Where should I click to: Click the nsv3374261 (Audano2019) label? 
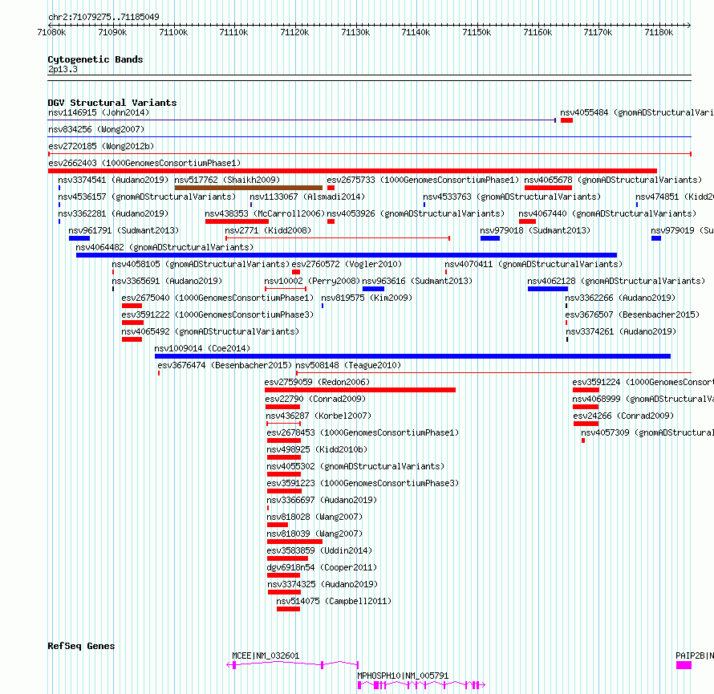(x=621, y=331)
